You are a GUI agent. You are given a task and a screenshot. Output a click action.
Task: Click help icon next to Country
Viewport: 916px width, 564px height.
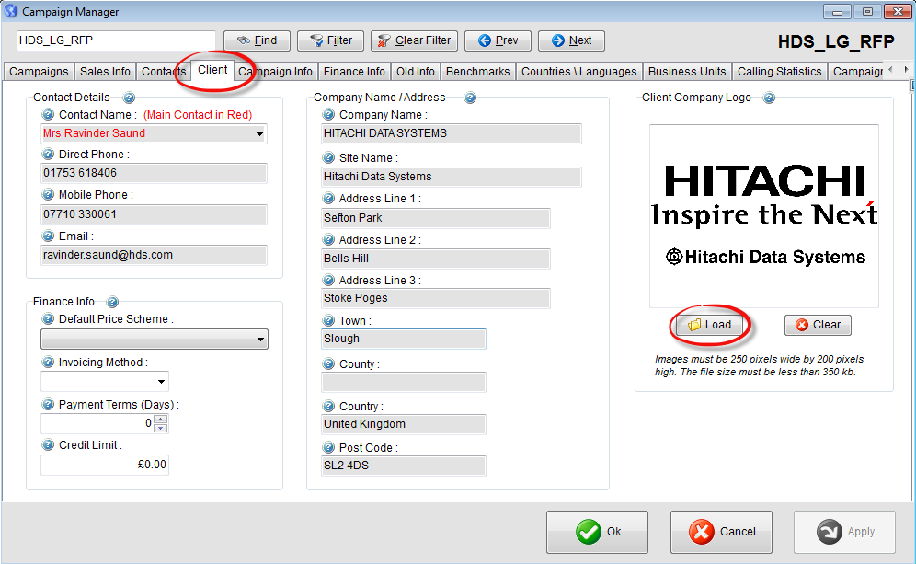tap(329, 406)
